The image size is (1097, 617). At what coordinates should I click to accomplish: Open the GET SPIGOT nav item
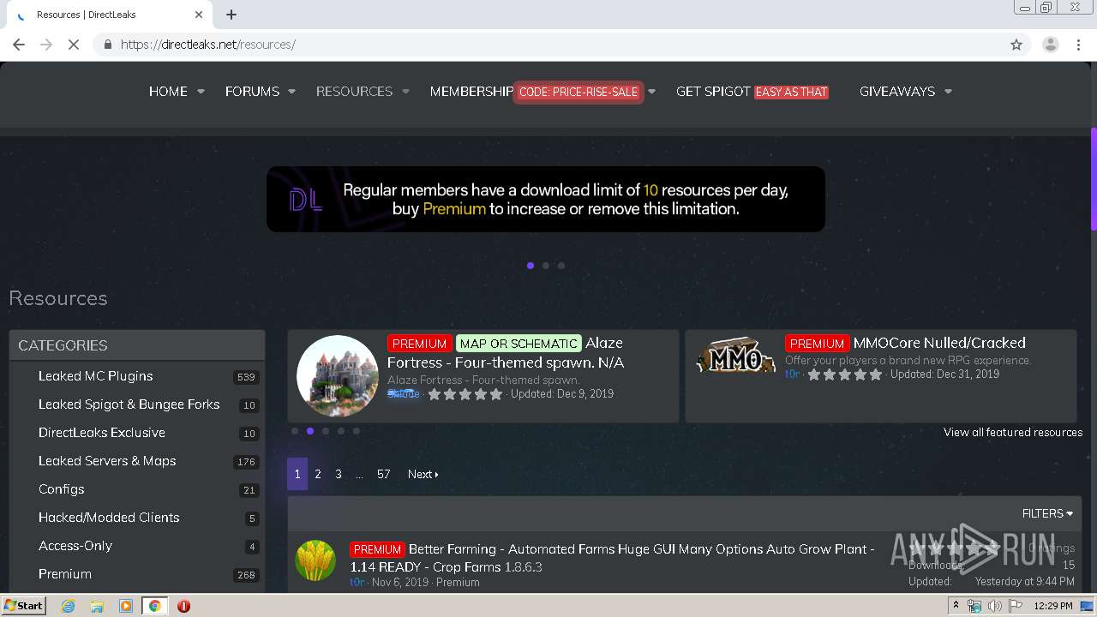coord(713,92)
